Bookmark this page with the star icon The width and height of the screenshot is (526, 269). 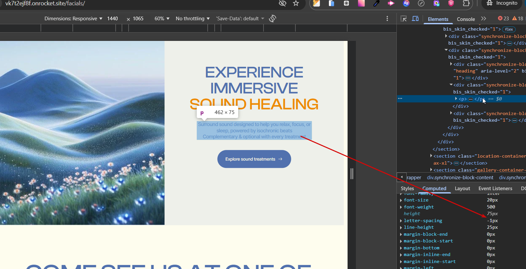[x=296, y=3]
